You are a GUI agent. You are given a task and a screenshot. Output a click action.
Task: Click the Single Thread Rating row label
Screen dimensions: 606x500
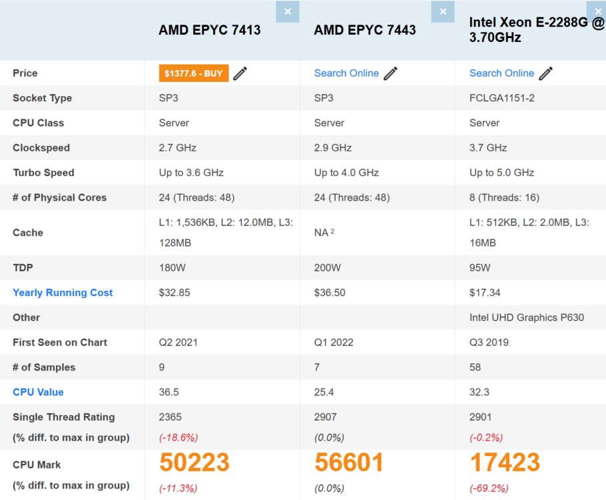(x=64, y=417)
